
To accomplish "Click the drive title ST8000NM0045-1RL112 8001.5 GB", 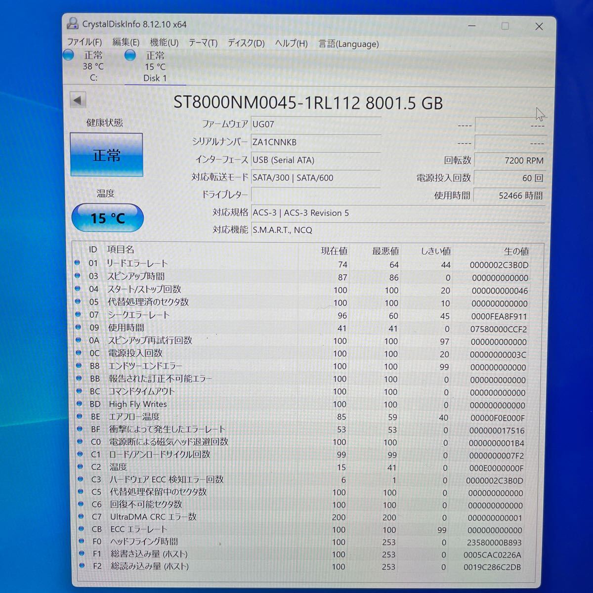I will pyautogui.click(x=308, y=103).
